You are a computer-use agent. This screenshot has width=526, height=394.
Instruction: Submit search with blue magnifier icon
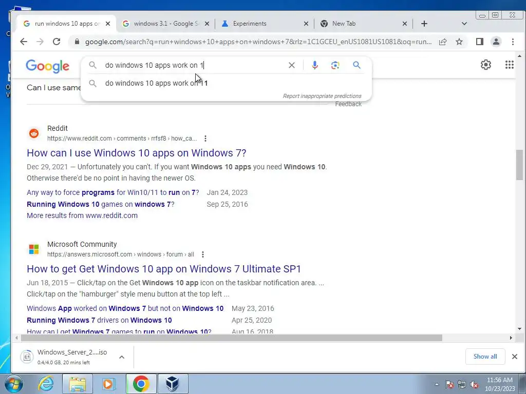click(x=356, y=65)
